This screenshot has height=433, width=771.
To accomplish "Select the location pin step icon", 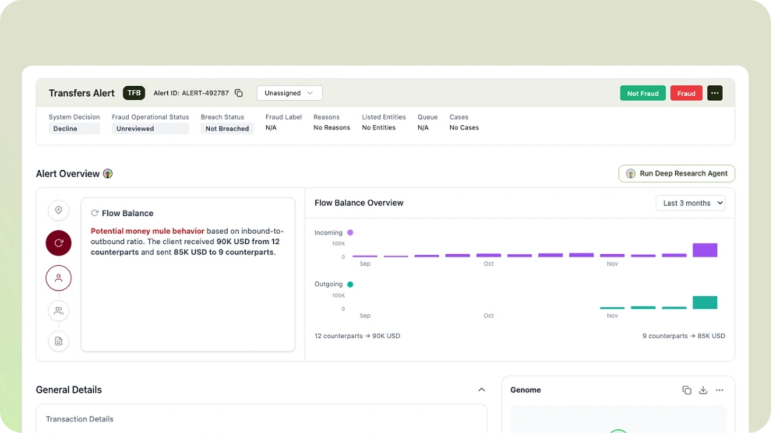I will [59, 210].
